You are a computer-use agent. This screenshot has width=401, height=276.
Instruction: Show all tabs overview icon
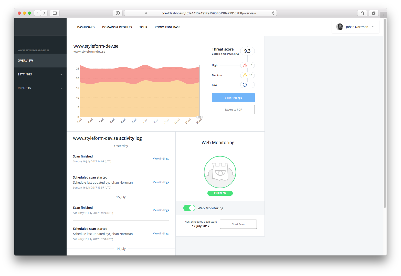374,13
